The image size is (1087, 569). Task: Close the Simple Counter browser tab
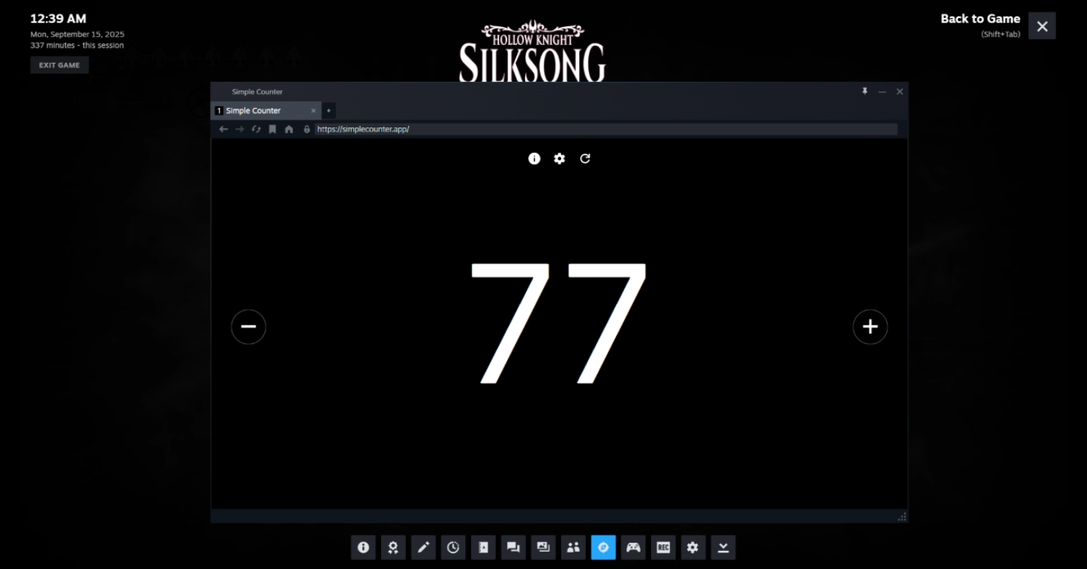click(314, 111)
